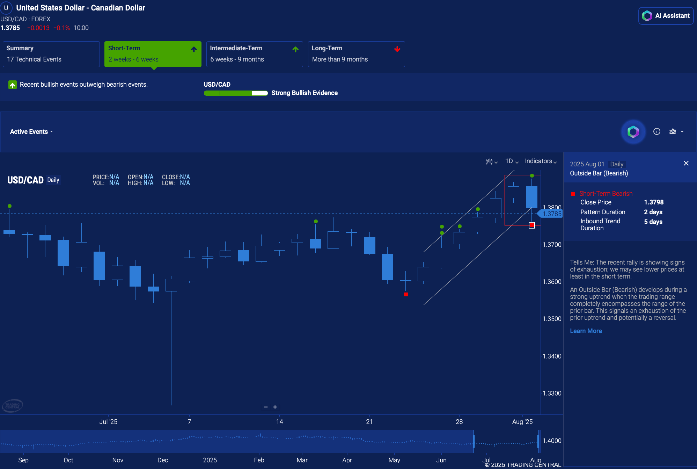Click the USD/CAD : FOREX ticker text

[x=25, y=19]
